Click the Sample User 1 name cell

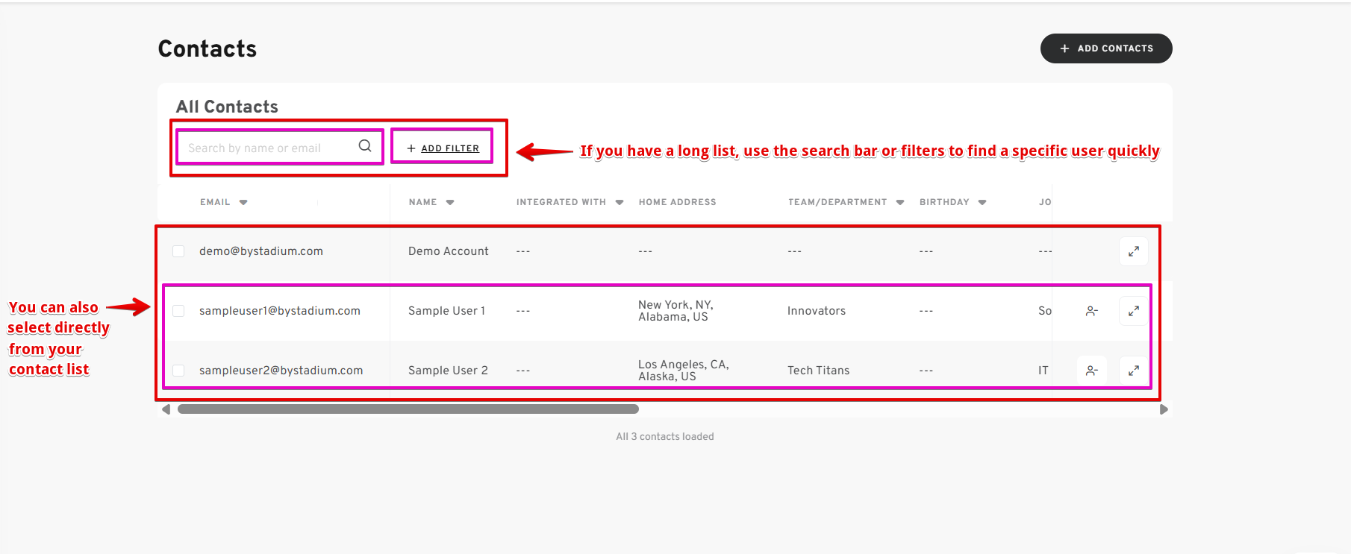(x=446, y=311)
